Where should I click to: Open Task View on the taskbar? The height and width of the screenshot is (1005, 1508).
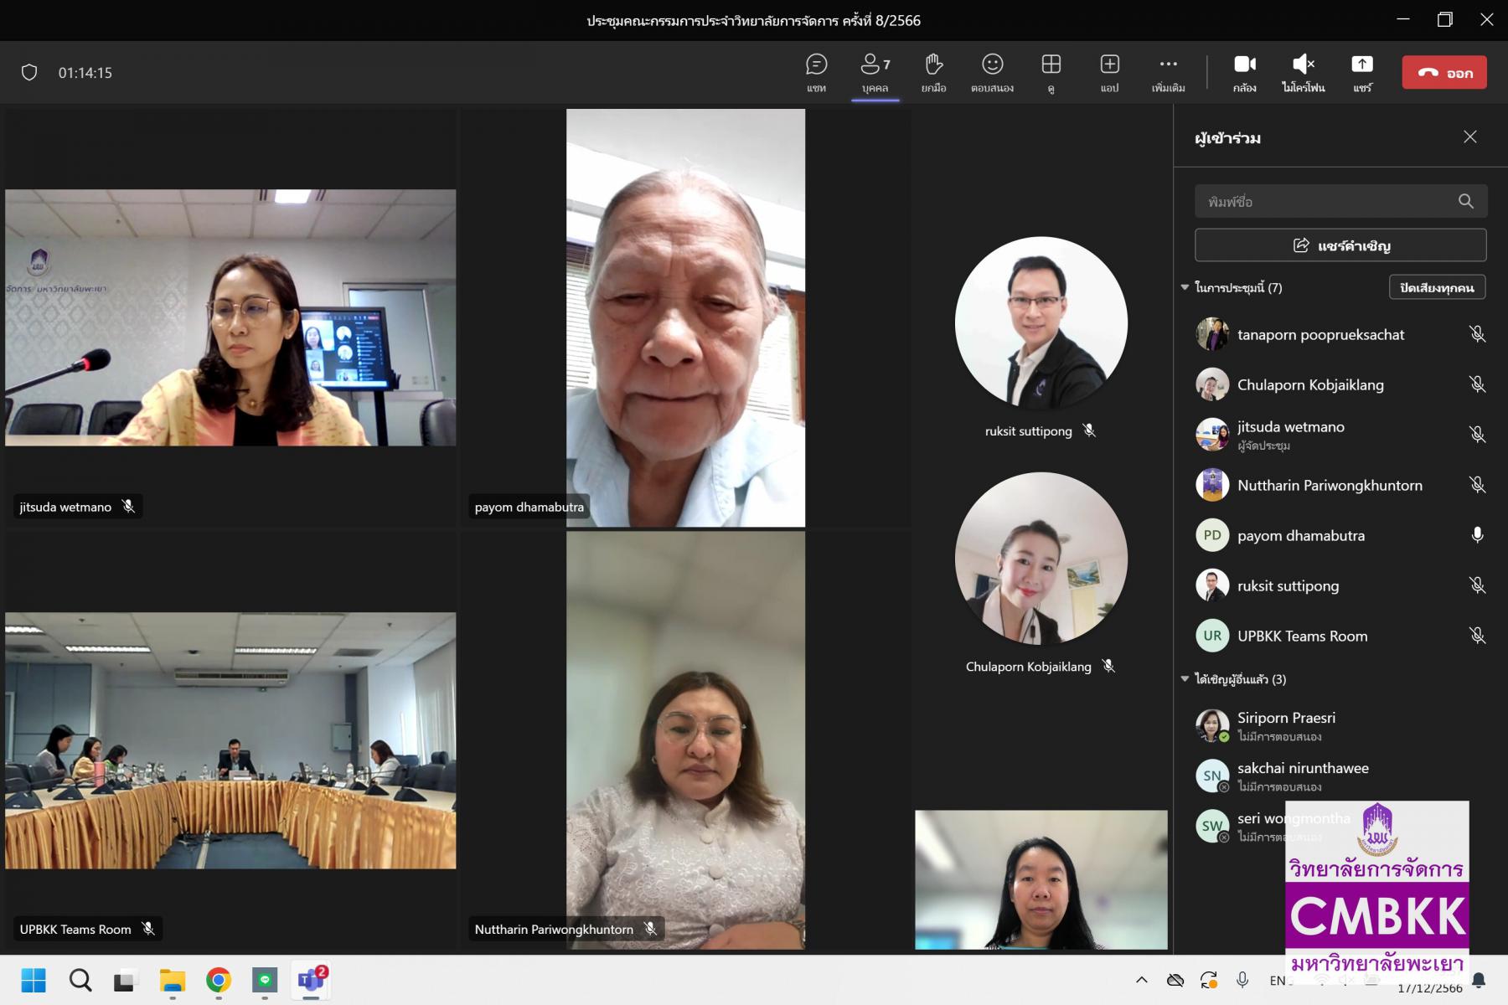click(127, 980)
